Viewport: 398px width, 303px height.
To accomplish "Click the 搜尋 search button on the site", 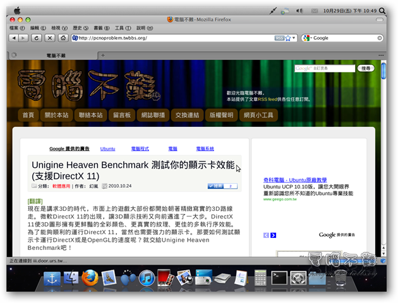I will 365,68.
